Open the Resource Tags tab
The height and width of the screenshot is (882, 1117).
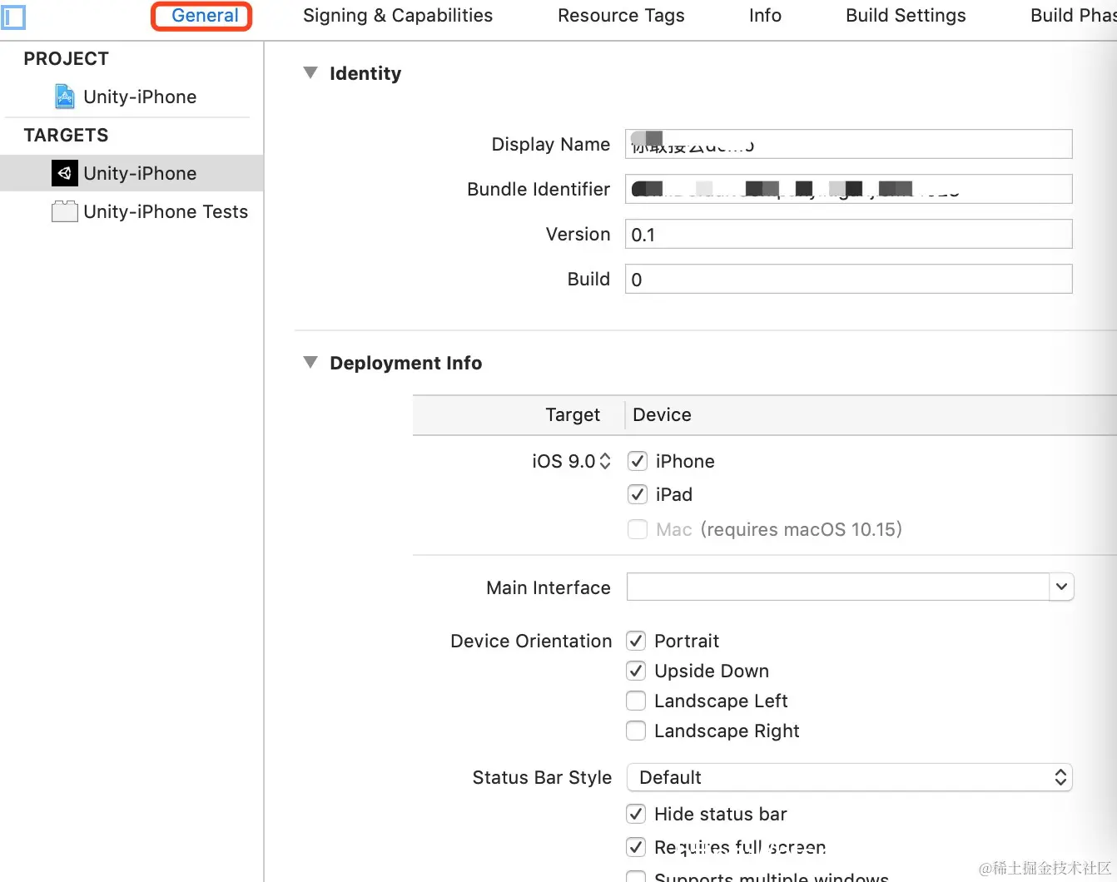coord(621,16)
